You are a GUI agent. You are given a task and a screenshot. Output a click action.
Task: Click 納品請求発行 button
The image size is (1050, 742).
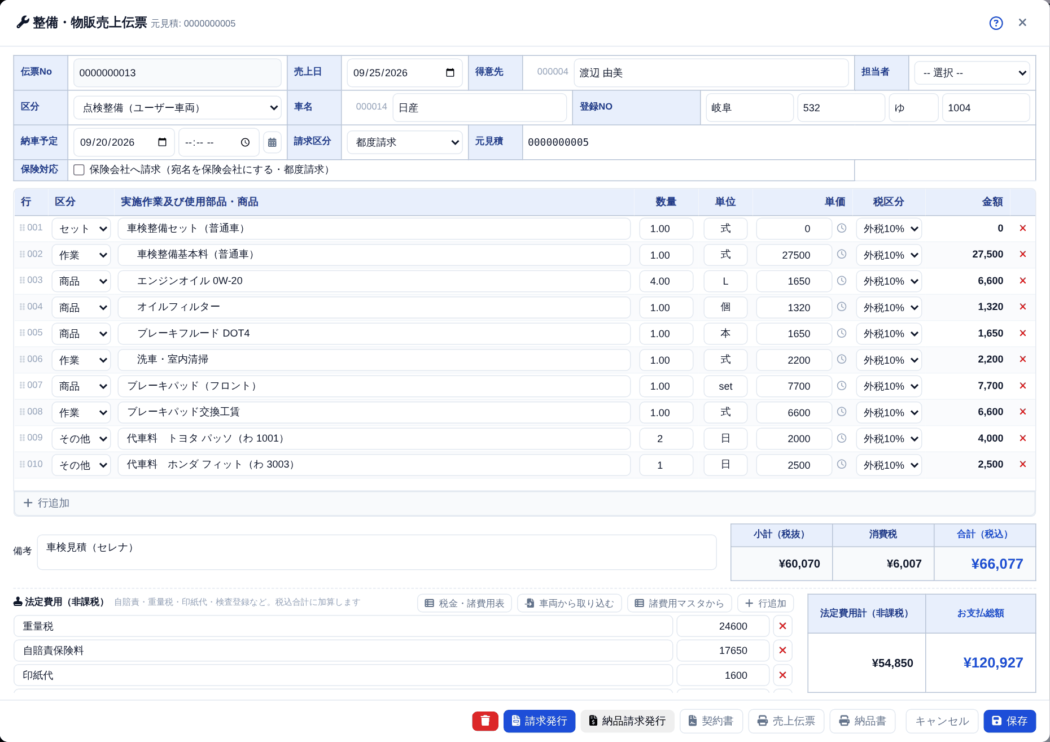pos(627,721)
